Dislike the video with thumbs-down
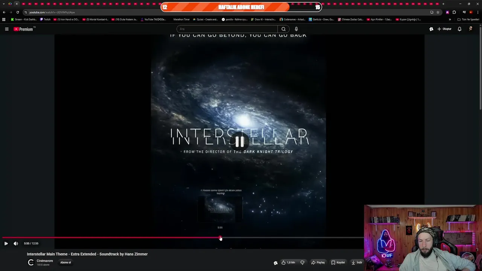The height and width of the screenshot is (271, 482). click(x=302, y=262)
